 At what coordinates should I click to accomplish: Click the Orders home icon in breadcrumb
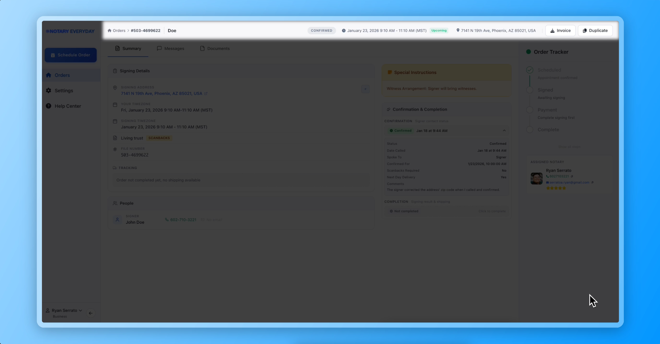click(x=109, y=31)
